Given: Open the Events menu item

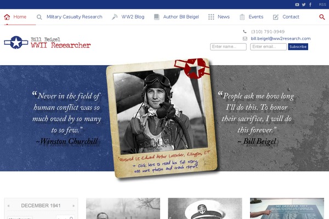Looking at the screenshot, I should point(256,17).
